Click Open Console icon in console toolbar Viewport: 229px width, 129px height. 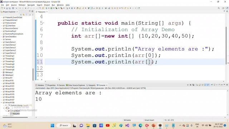tap(219, 85)
